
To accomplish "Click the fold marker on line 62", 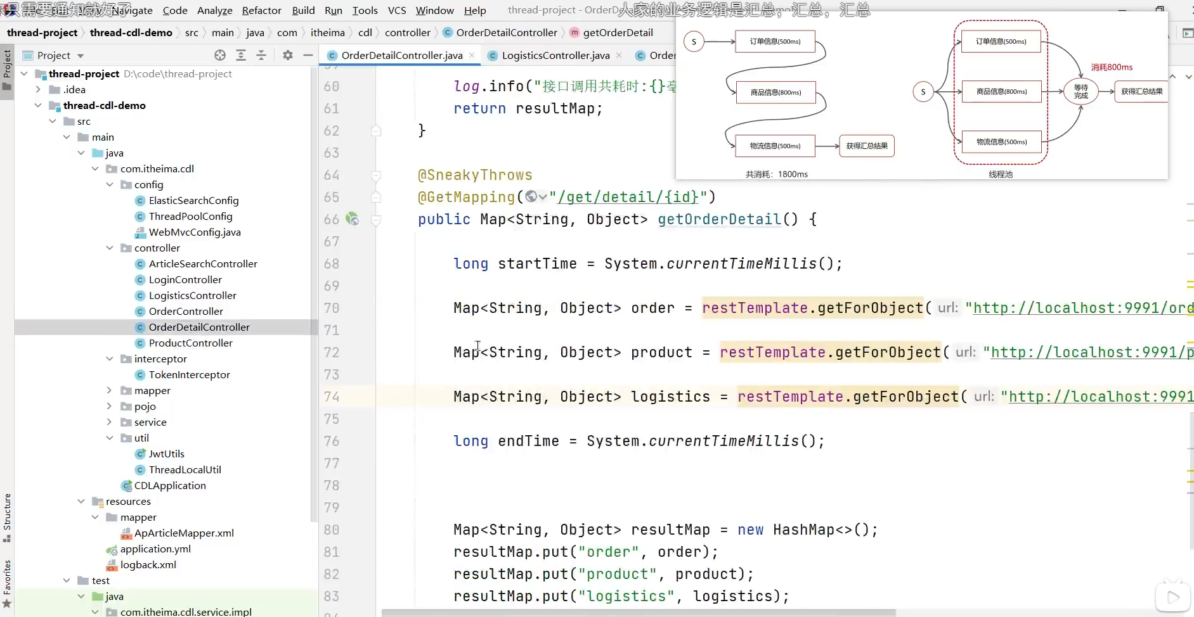I will click(x=376, y=130).
